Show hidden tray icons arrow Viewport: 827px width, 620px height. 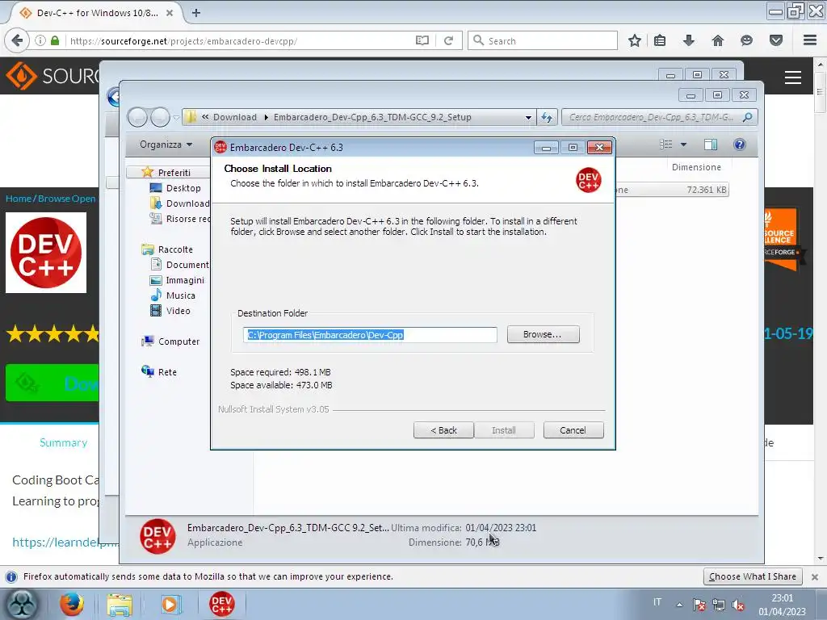tap(679, 605)
